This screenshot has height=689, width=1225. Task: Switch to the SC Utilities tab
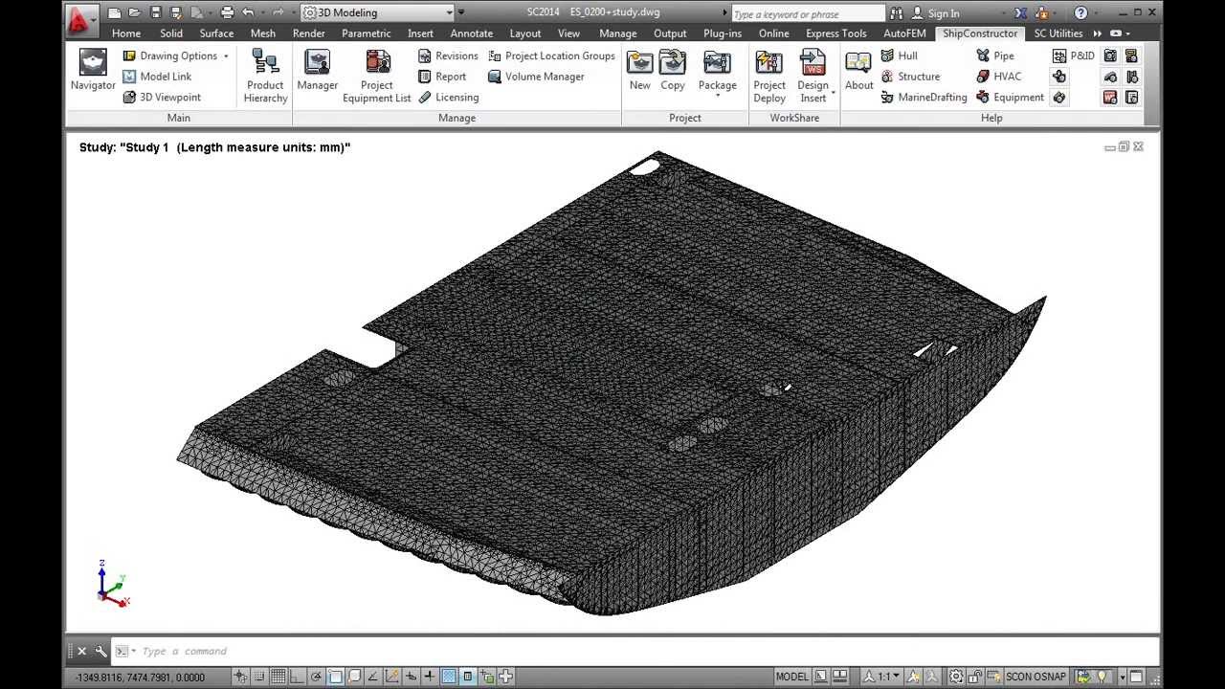click(x=1058, y=33)
